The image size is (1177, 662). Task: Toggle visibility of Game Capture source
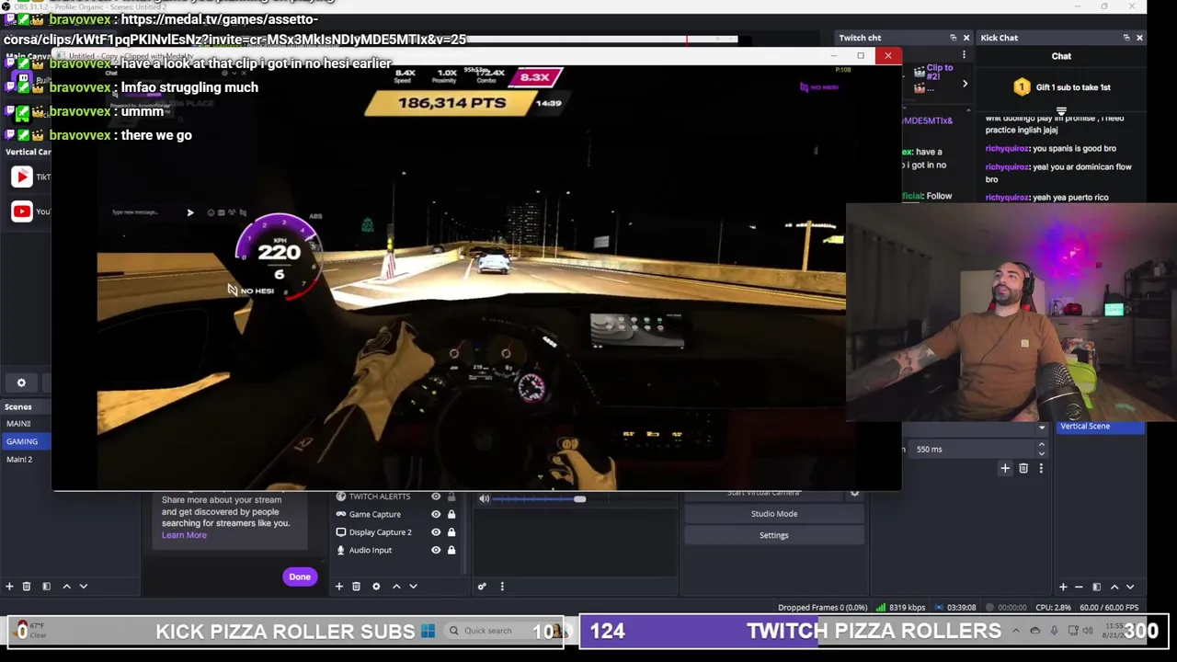[436, 514]
